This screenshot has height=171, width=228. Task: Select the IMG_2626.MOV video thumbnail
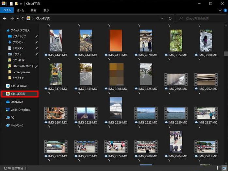click(x=116, y=108)
